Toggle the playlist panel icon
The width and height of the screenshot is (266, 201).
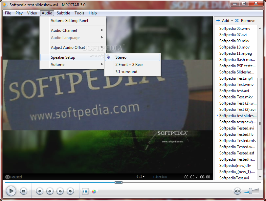pos(85,191)
